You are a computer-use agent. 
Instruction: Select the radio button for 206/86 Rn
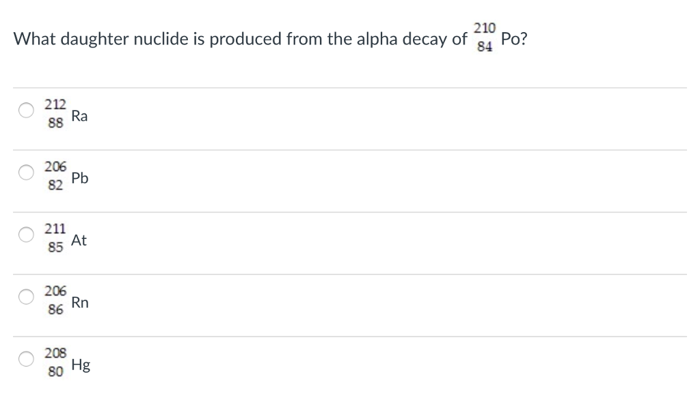(x=25, y=297)
